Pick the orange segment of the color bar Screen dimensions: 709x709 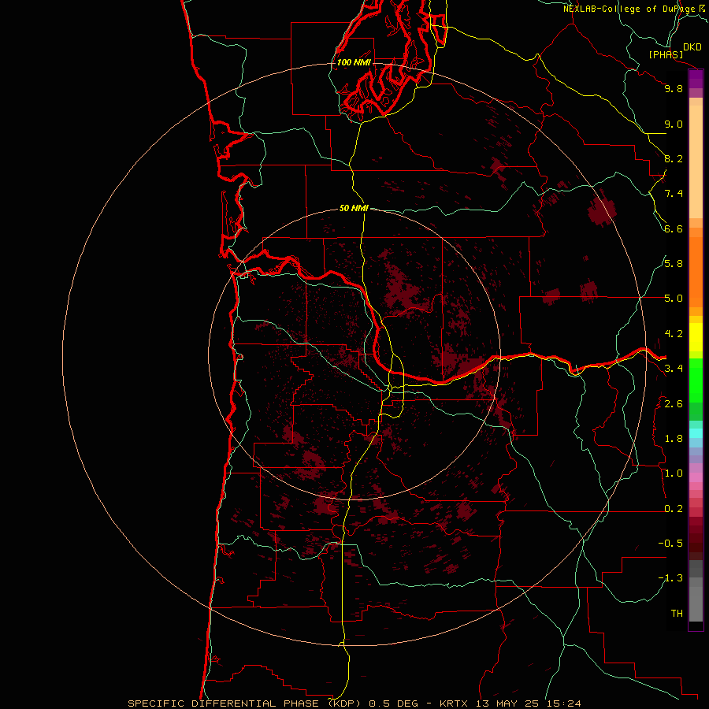point(696,272)
